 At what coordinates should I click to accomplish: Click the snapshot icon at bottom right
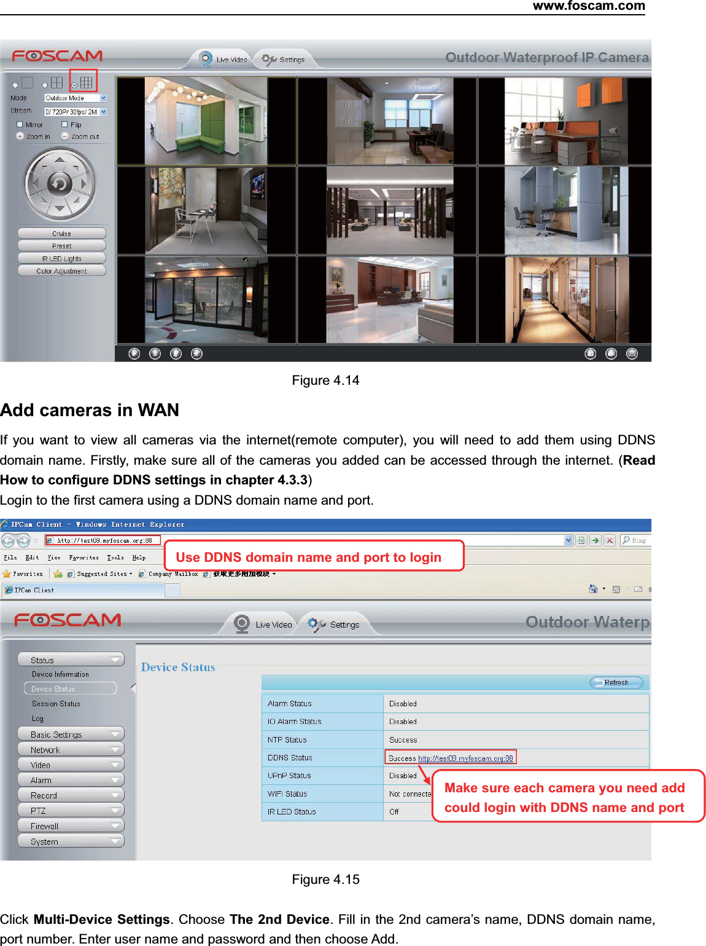pyautogui.click(x=589, y=353)
